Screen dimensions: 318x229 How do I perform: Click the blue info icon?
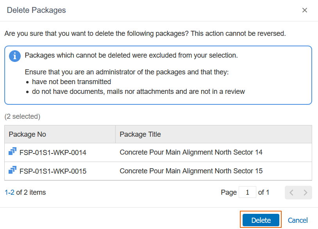pyautogui.click(x=14, y=56)
